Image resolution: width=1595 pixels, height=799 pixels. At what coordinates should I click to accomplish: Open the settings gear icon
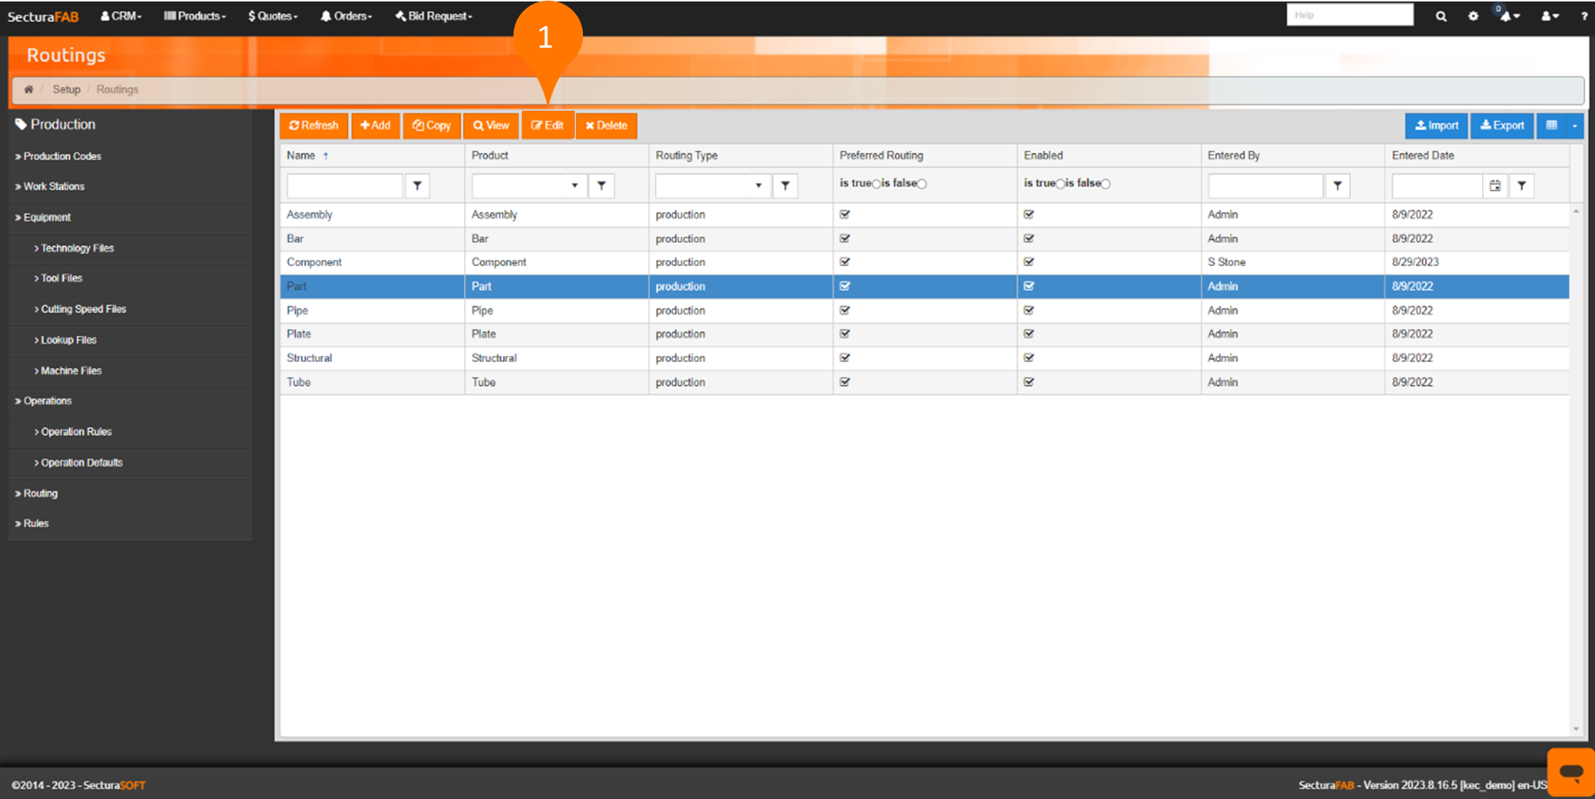click(x=1473, y=16)
